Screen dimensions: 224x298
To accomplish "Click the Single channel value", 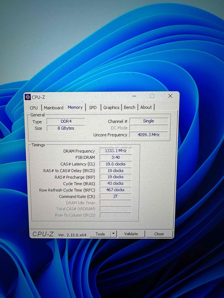I will click(x=149, y=121).
